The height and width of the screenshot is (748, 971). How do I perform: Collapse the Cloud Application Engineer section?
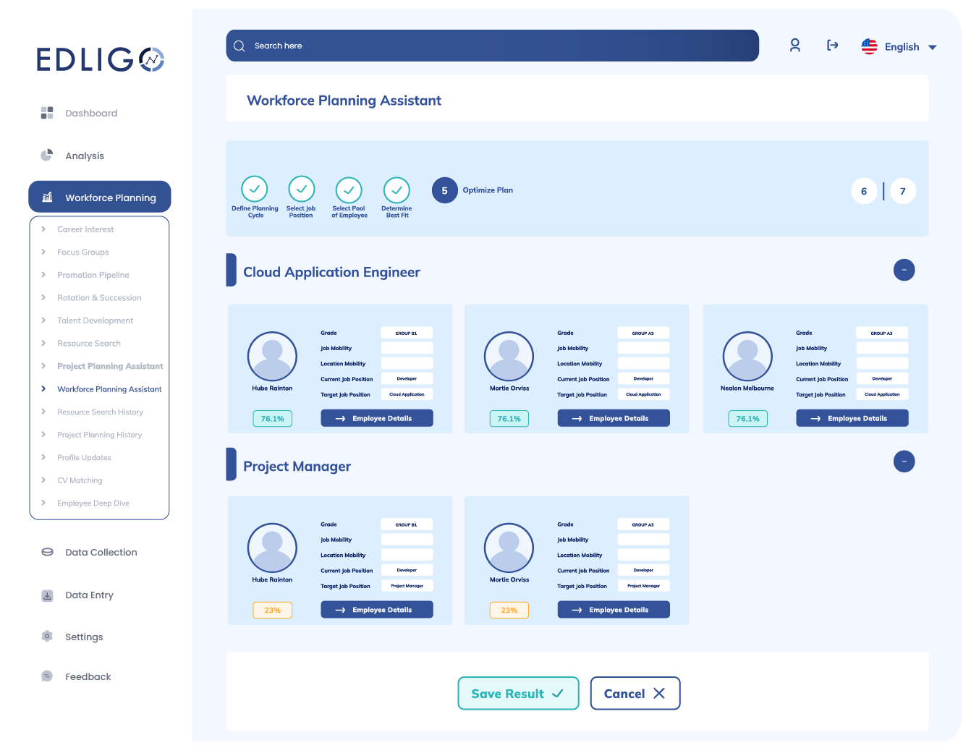click(904, 270)
